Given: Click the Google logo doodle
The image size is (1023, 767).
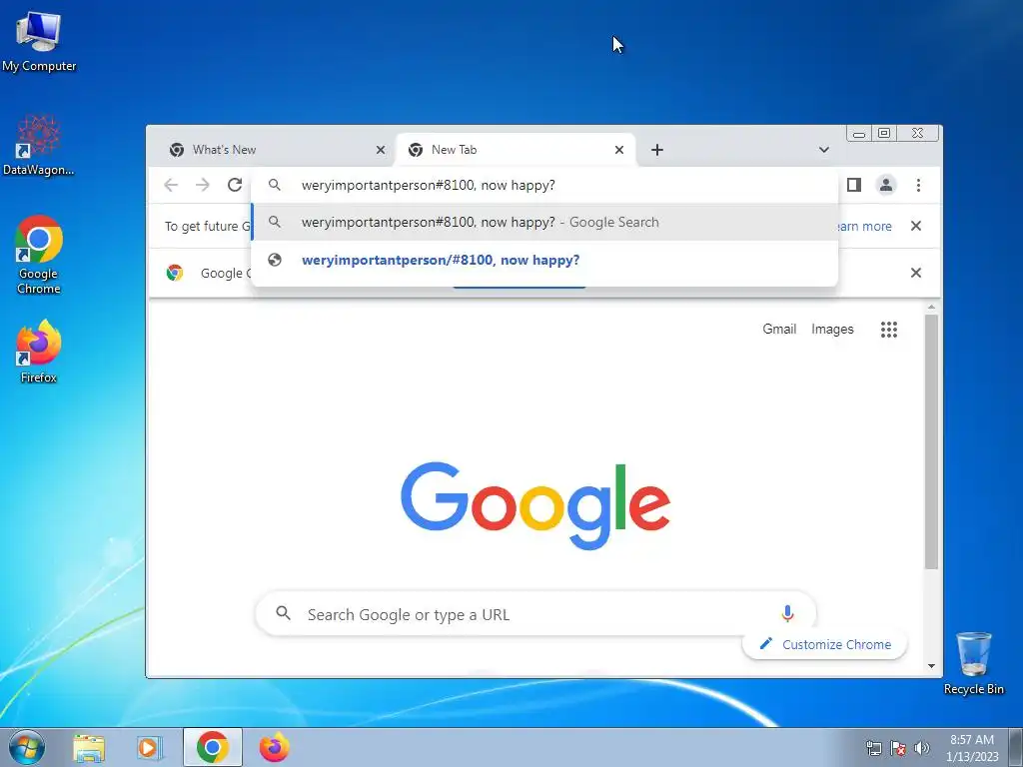Looking at the screenshot, I should [535, 505].
